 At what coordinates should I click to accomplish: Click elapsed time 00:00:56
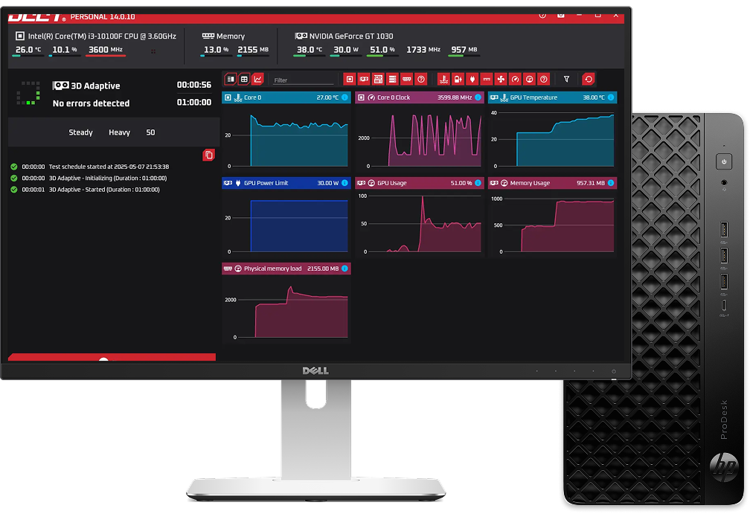pyautogui.click(x=193, y=85)
